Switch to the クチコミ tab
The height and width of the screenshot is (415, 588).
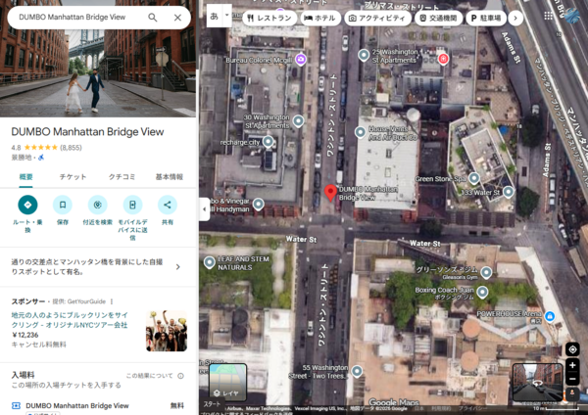122,177
